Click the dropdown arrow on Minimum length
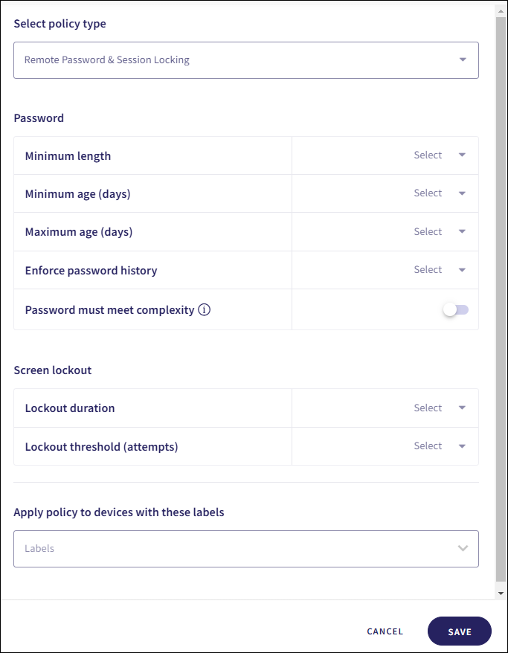508x653 pixels. click(x=460, y=155)
